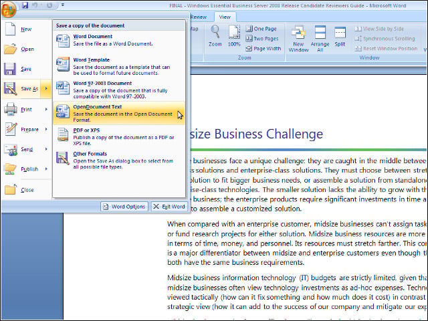Switch to the View ribbon tab
The image size is (428, 321).
(x=225, y=17)
